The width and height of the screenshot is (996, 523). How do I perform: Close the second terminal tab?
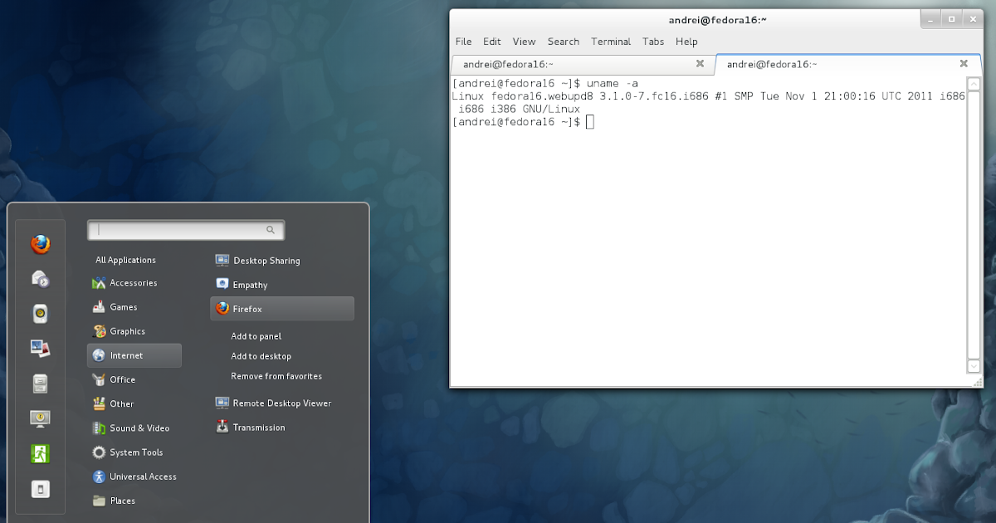pyautogui.click(x=964, y=63)
